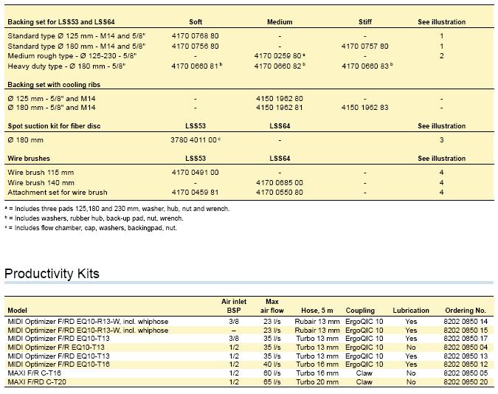Click footnote about flow chamber and cap
Viewport: 498px width, 394px height.
point(91,228)
